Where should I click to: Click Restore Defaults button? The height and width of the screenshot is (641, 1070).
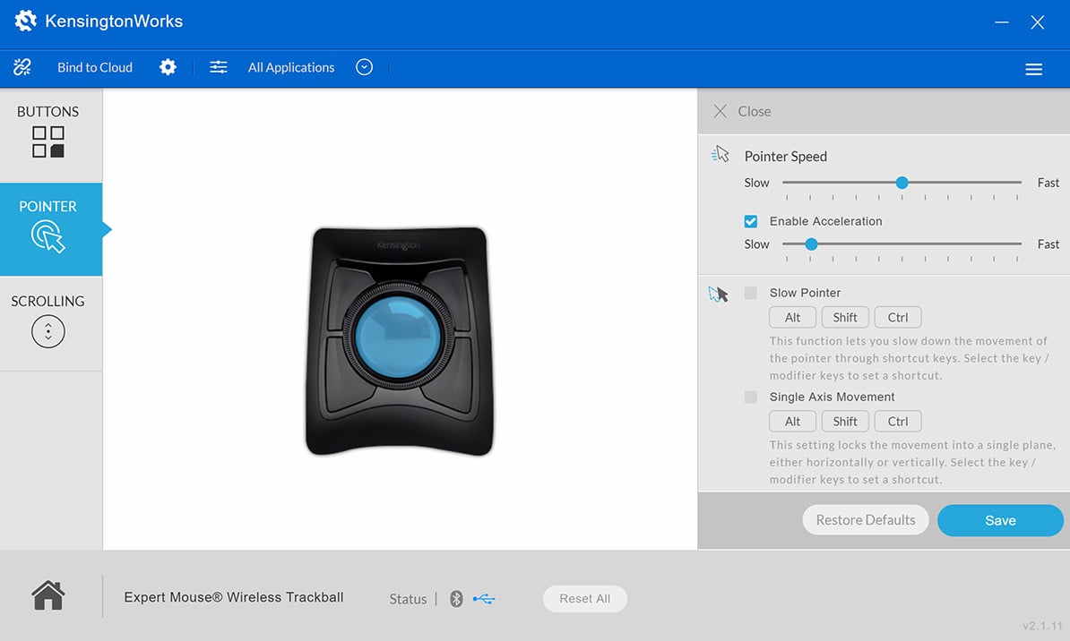(866, 520)
